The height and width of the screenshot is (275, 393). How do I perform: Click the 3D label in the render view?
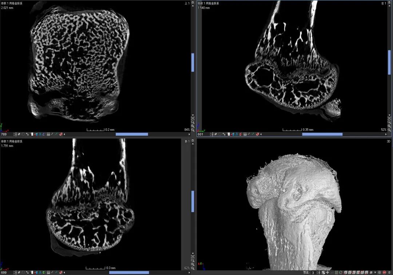(388, 141)
